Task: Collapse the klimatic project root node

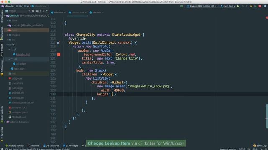Action: (5, 16)
